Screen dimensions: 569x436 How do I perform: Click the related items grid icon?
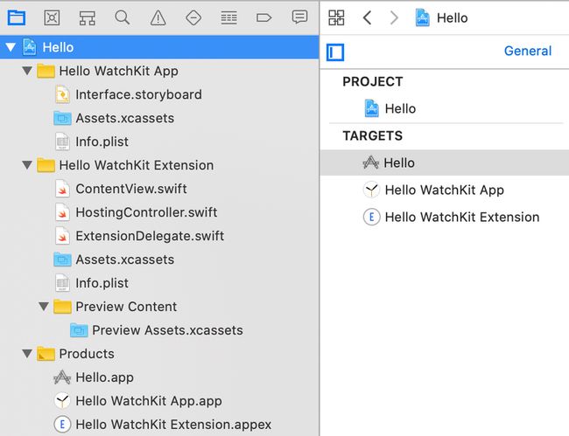[x=336, y=17]
